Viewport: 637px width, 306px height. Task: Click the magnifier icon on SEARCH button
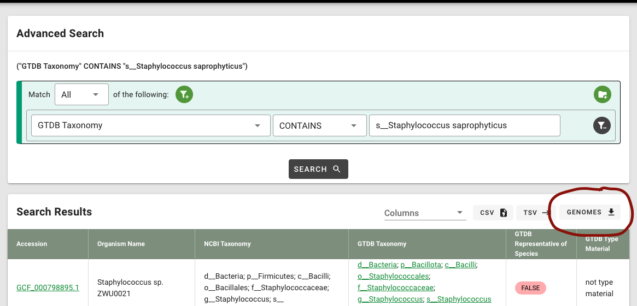point(336,169)
